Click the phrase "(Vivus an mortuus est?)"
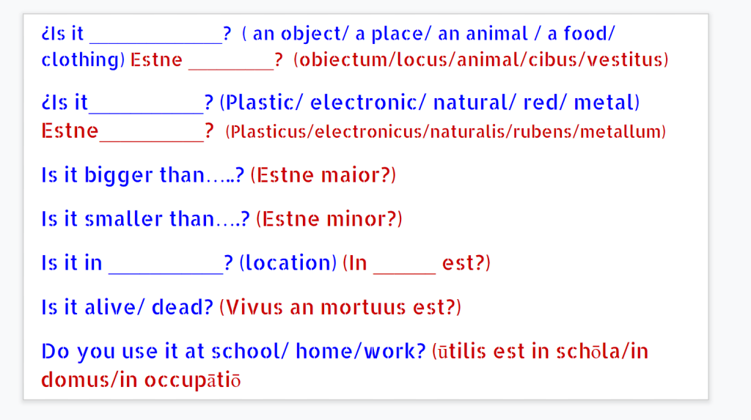Image resolution: width=751 pixels, height=420 pixels. point(340,307)
